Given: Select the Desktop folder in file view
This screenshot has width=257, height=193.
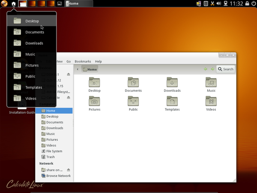Looking at the screenshot, I should (94, 84).
